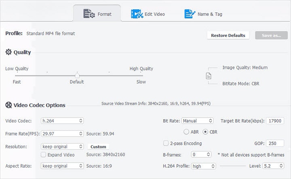Switch to the Name & Tag tab
This screenshot has width=291, height=179.
tap(204, 14)
